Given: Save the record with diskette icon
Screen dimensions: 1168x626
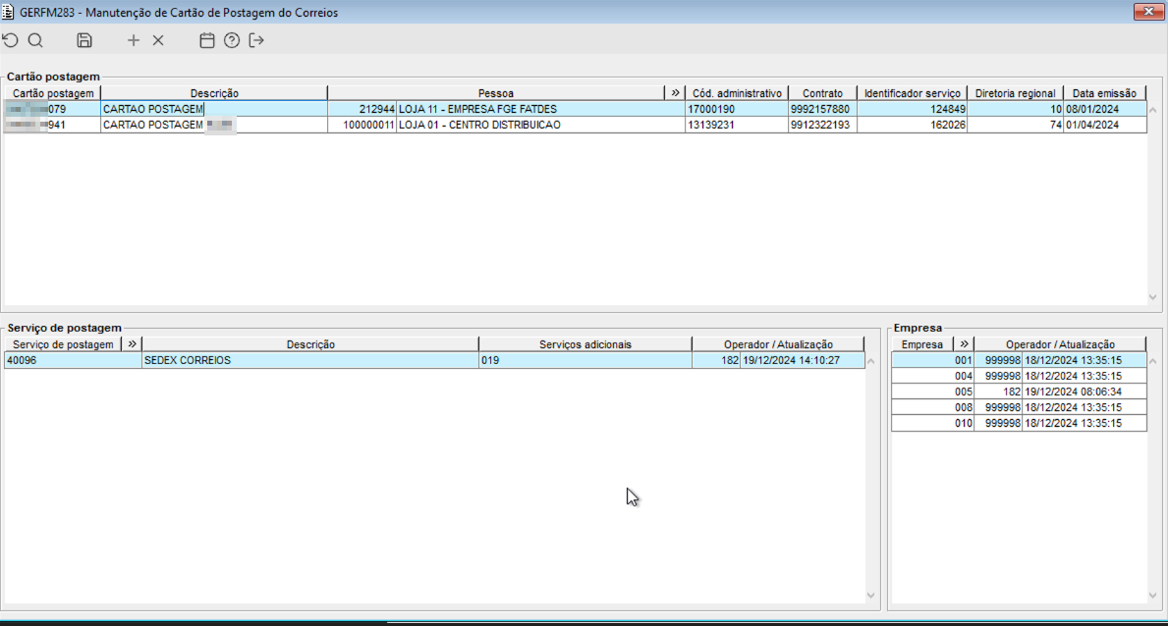Looking at the screenshot, I should coord(84,40).
